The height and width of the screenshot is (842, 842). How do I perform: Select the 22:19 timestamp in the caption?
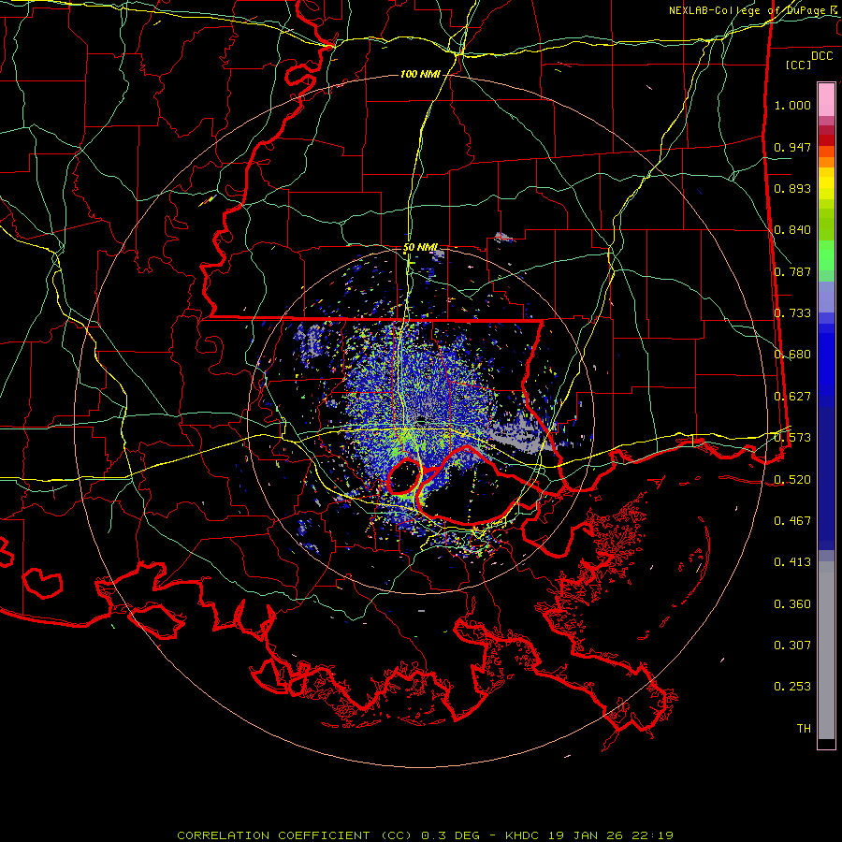point(650,835)
